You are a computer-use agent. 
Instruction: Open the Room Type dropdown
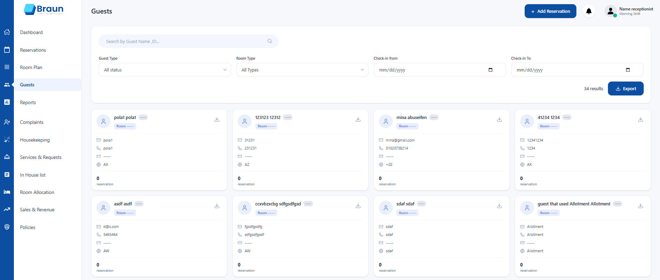302,70
